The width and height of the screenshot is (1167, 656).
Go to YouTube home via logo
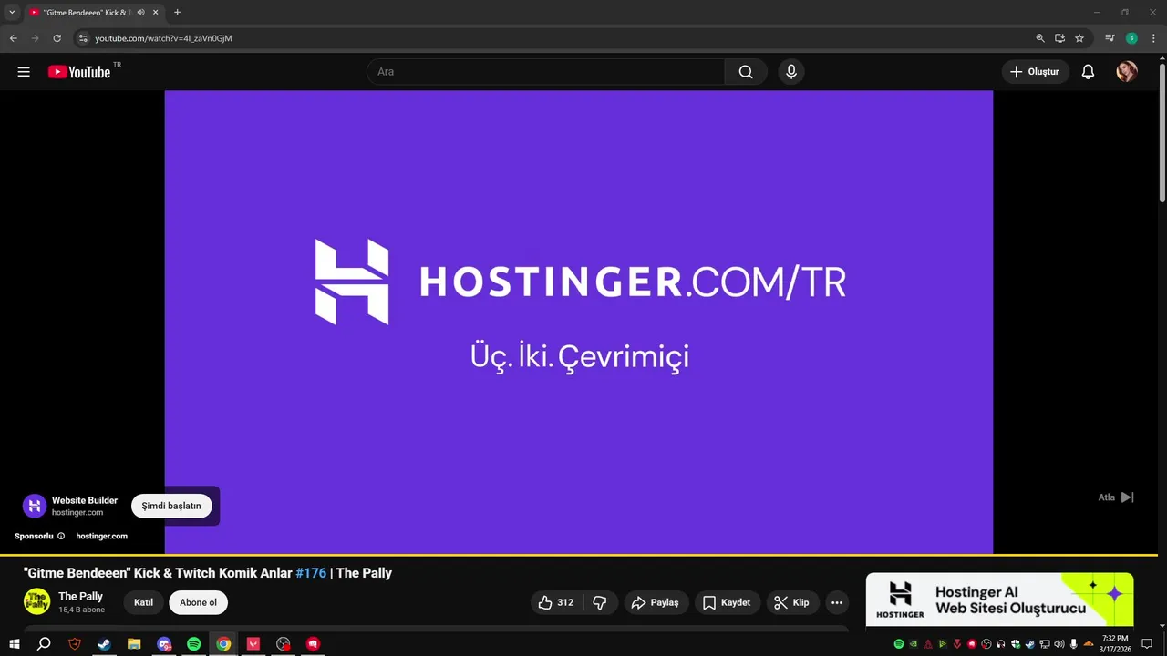tap(79, 72)
